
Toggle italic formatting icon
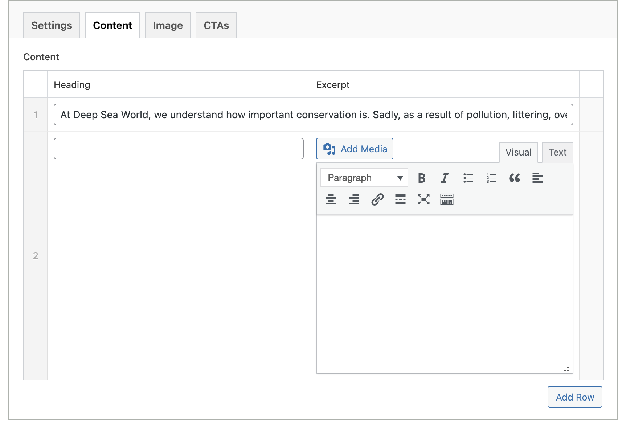point(445,178)
